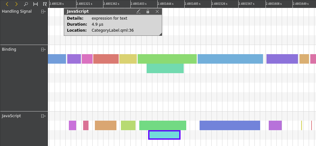The image size is (316, 146).
Task: Expand the JavaScript category rows
Action: point(43,116)
